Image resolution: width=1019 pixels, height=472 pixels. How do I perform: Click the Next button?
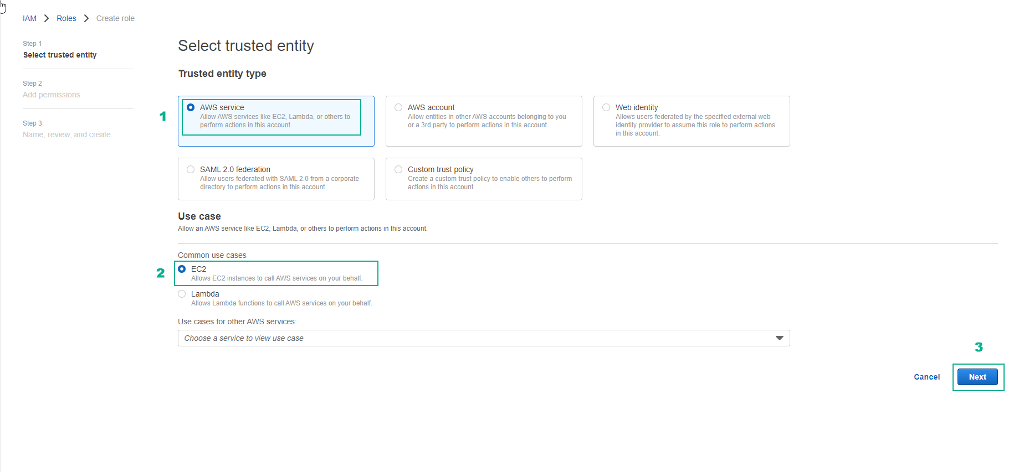[977, 377]
